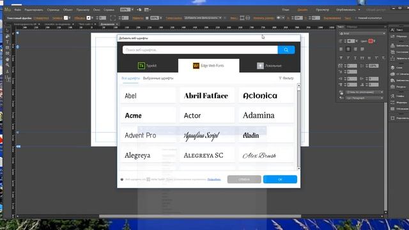Pick the Actor font card

pos(207,116)
